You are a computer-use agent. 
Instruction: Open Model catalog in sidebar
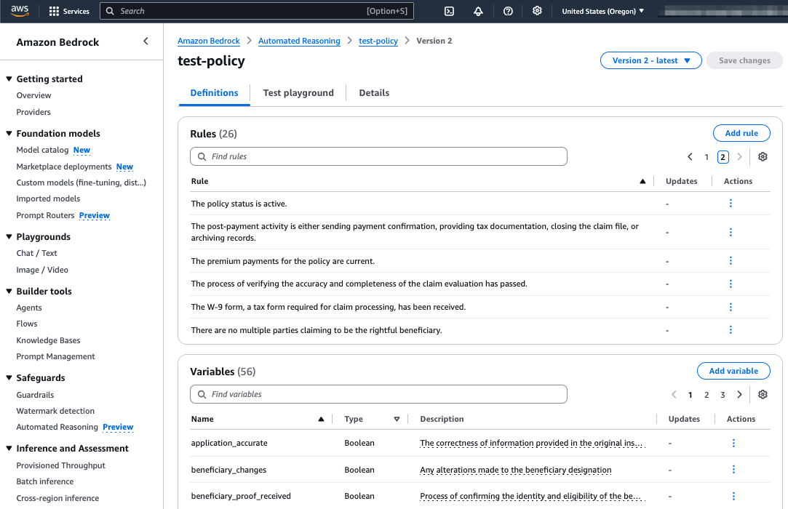[42, 150]
